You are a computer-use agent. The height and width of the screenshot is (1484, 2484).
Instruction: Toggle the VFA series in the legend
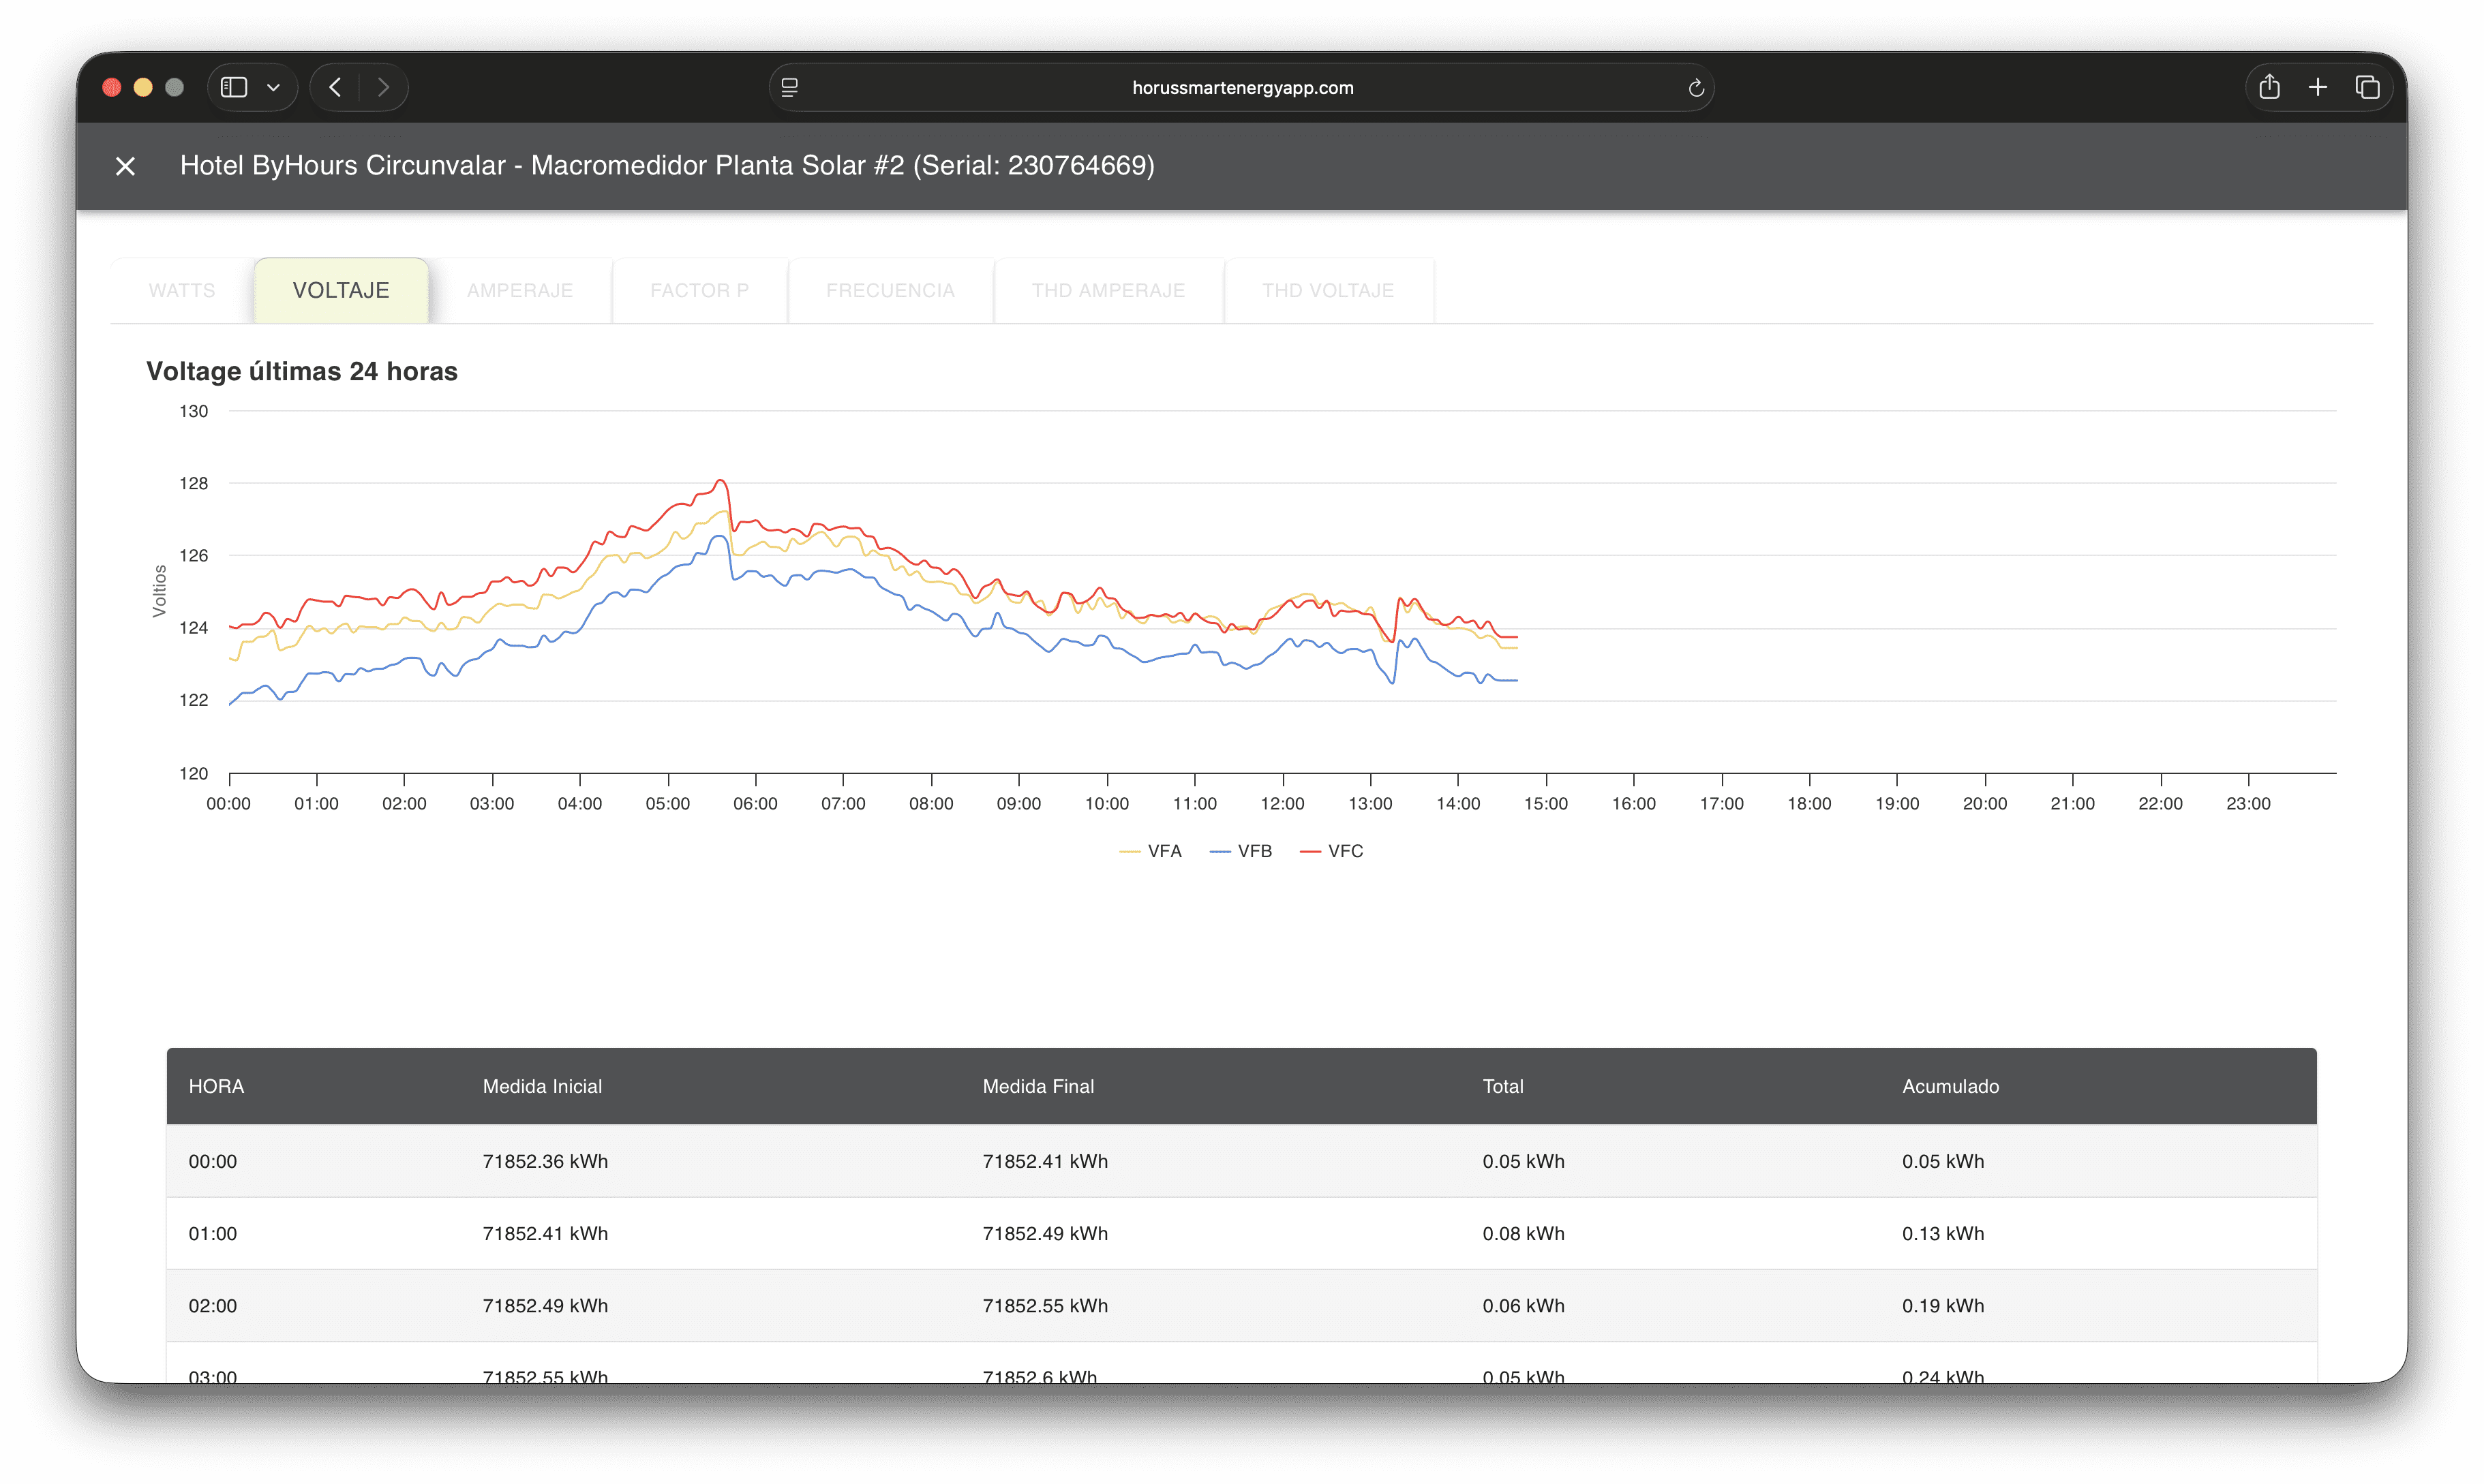(1151, 851)
